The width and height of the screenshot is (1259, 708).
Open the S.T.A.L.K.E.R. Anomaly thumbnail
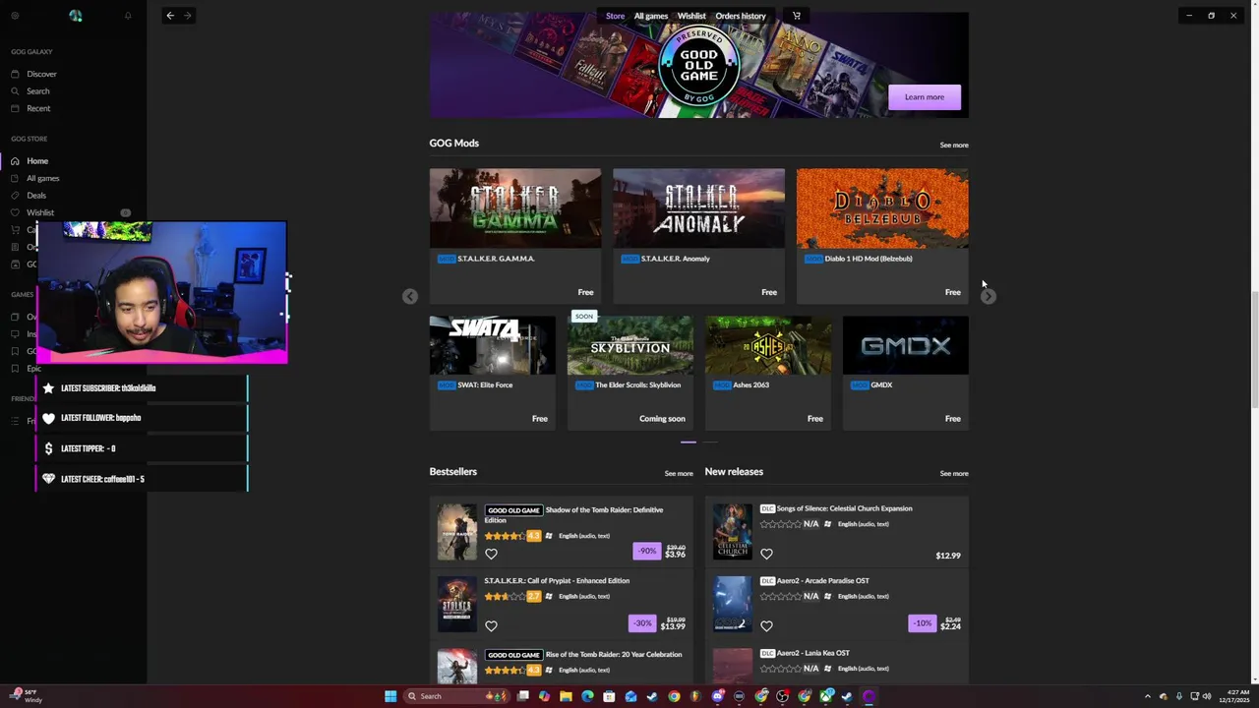point(698,207)
